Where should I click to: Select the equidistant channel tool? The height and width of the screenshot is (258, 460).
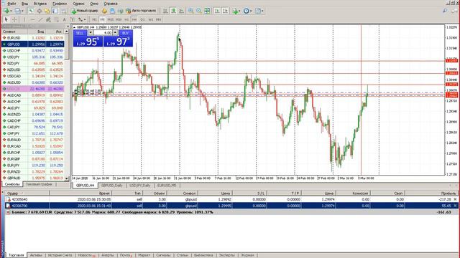[x=48, y=19]
